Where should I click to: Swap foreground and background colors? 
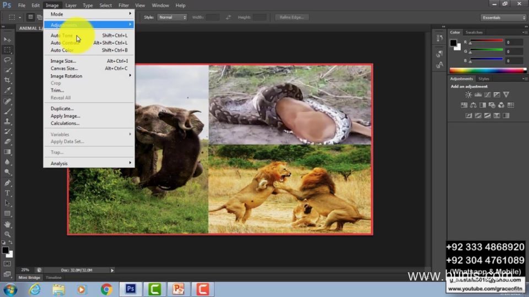[x=11, y=242]
